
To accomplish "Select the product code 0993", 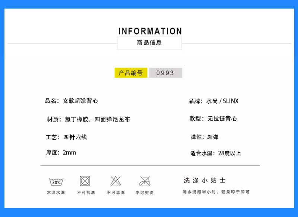I will click(165, 73).
